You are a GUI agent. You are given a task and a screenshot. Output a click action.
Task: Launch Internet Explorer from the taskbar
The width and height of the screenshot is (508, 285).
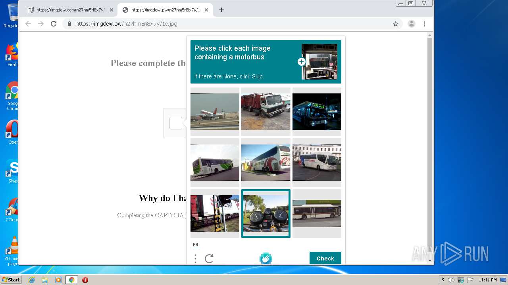tap(31, 280)
